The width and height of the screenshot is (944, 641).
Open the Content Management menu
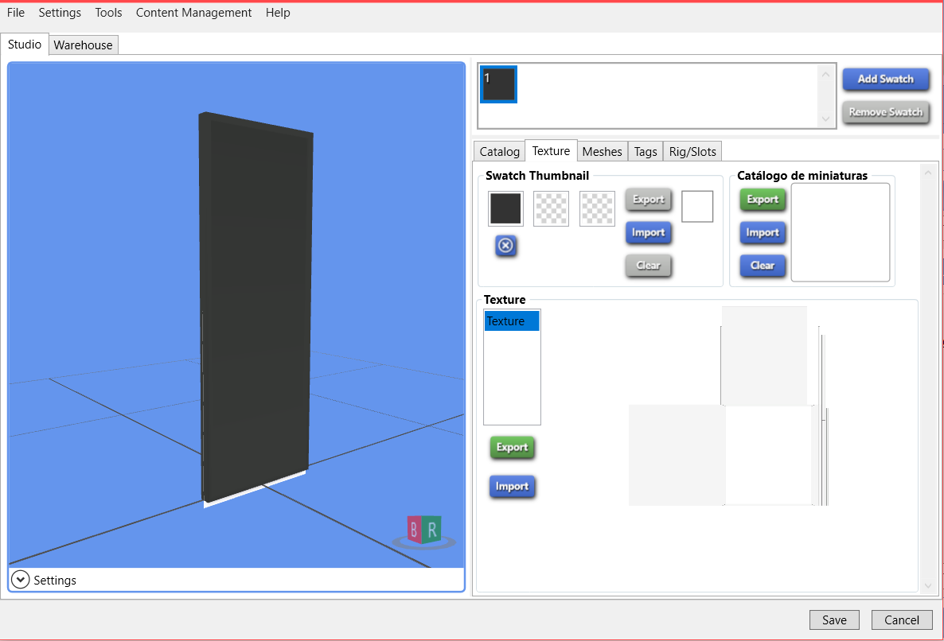[x=193, y=13]
